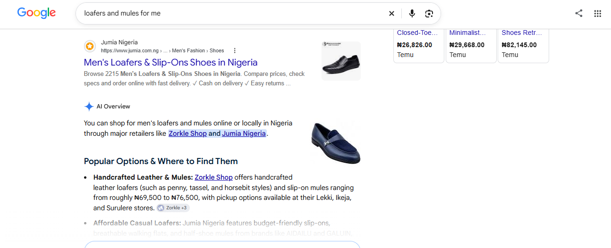The height and width of the screenshot is (248, 611).
Task: Open the Shoes Retr... product listing
Action: click(522, 33)
